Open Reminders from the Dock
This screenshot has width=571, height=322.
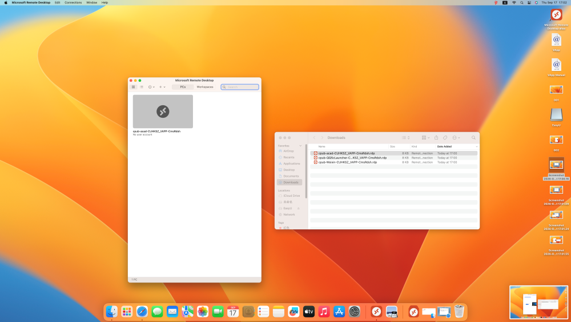263,312
